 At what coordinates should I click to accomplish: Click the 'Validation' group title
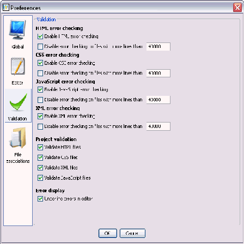(46, 20)
